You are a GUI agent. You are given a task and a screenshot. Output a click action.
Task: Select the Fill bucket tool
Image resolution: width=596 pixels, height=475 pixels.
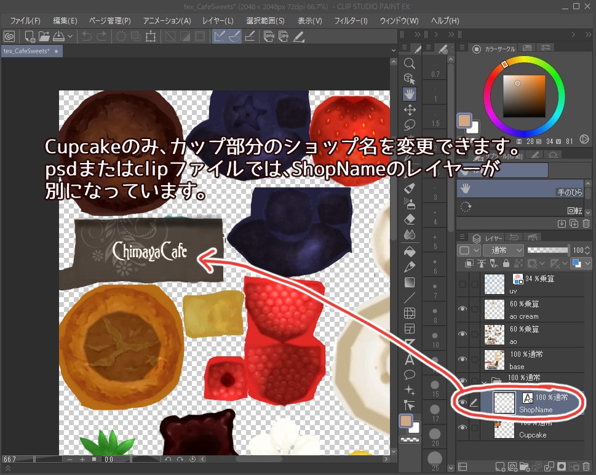pyautogui.click(x=410, y=252)
